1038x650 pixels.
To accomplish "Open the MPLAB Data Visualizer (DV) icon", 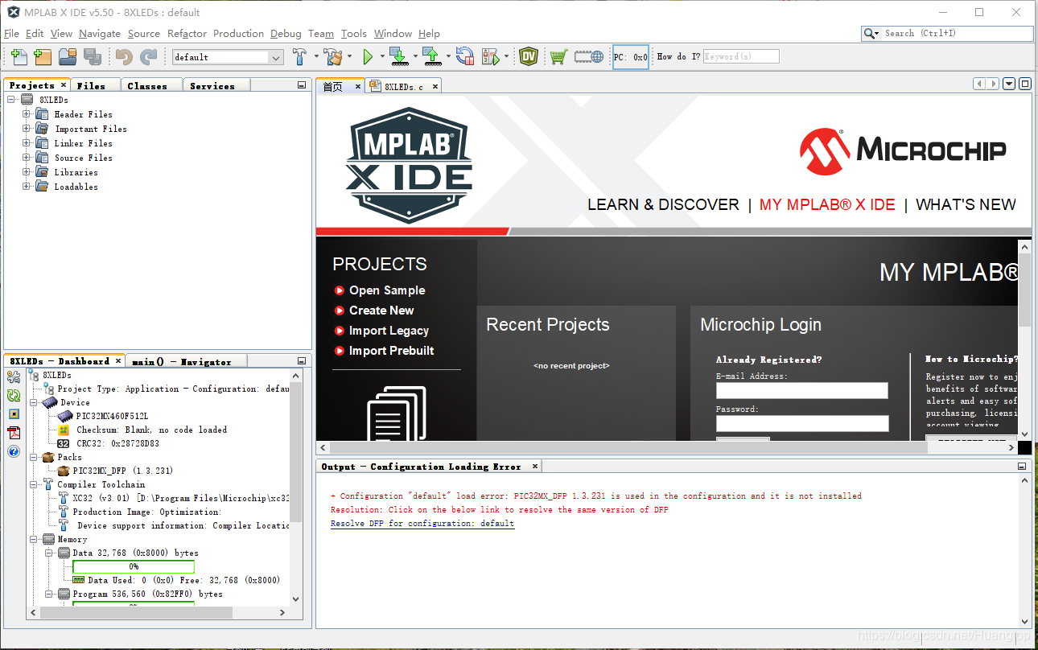I will coord(528,56).
